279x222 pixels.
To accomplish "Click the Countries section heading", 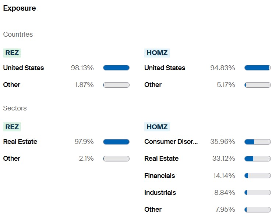I will 18,34.
